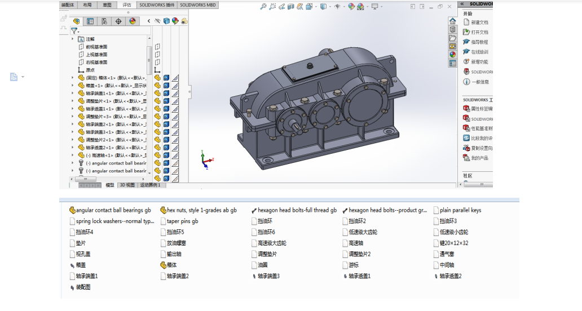Toggle hide/show column for 箱体<1> part
This screenshot has height=311, width=582.
point(157,78)
